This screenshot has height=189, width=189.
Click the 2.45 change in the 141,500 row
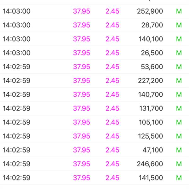point(112,178)
